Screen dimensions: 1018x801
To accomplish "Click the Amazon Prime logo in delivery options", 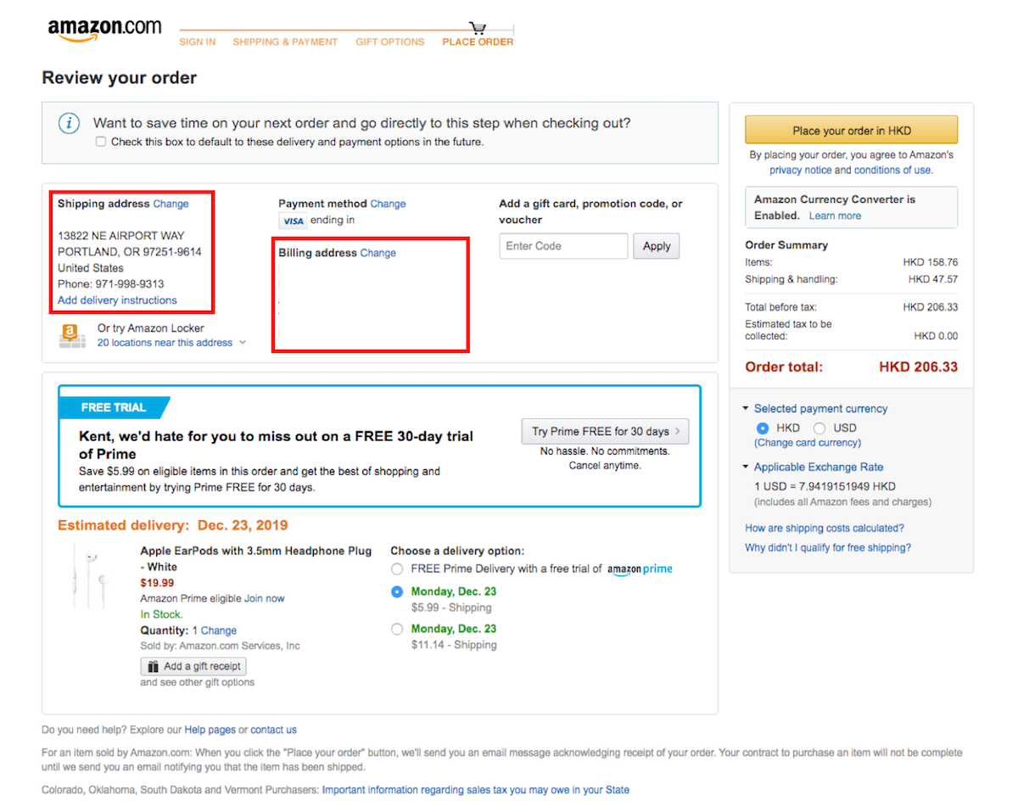I will click(640, 569).
